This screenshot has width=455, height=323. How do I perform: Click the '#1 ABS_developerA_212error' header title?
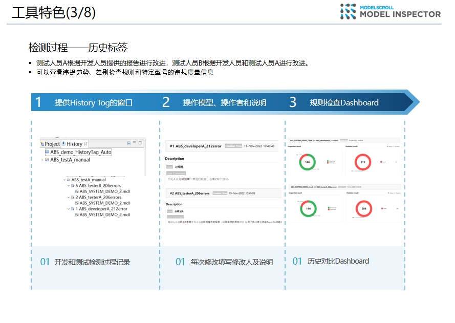point(196,146)
